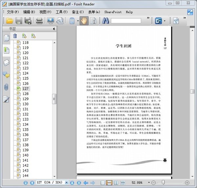Click the 100% actual size icon

(176, 21)
